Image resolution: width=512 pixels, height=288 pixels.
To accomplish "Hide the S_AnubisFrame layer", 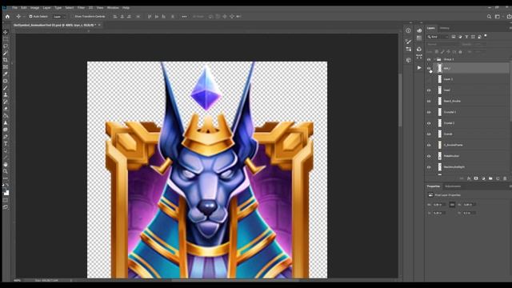I will (429, 145).
